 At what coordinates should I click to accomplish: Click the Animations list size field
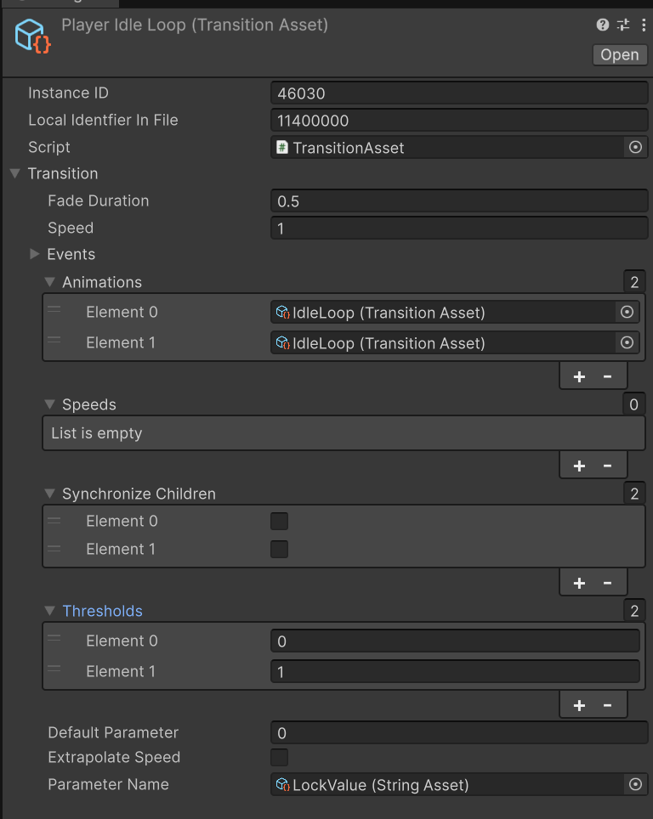[x=633, y=282]
